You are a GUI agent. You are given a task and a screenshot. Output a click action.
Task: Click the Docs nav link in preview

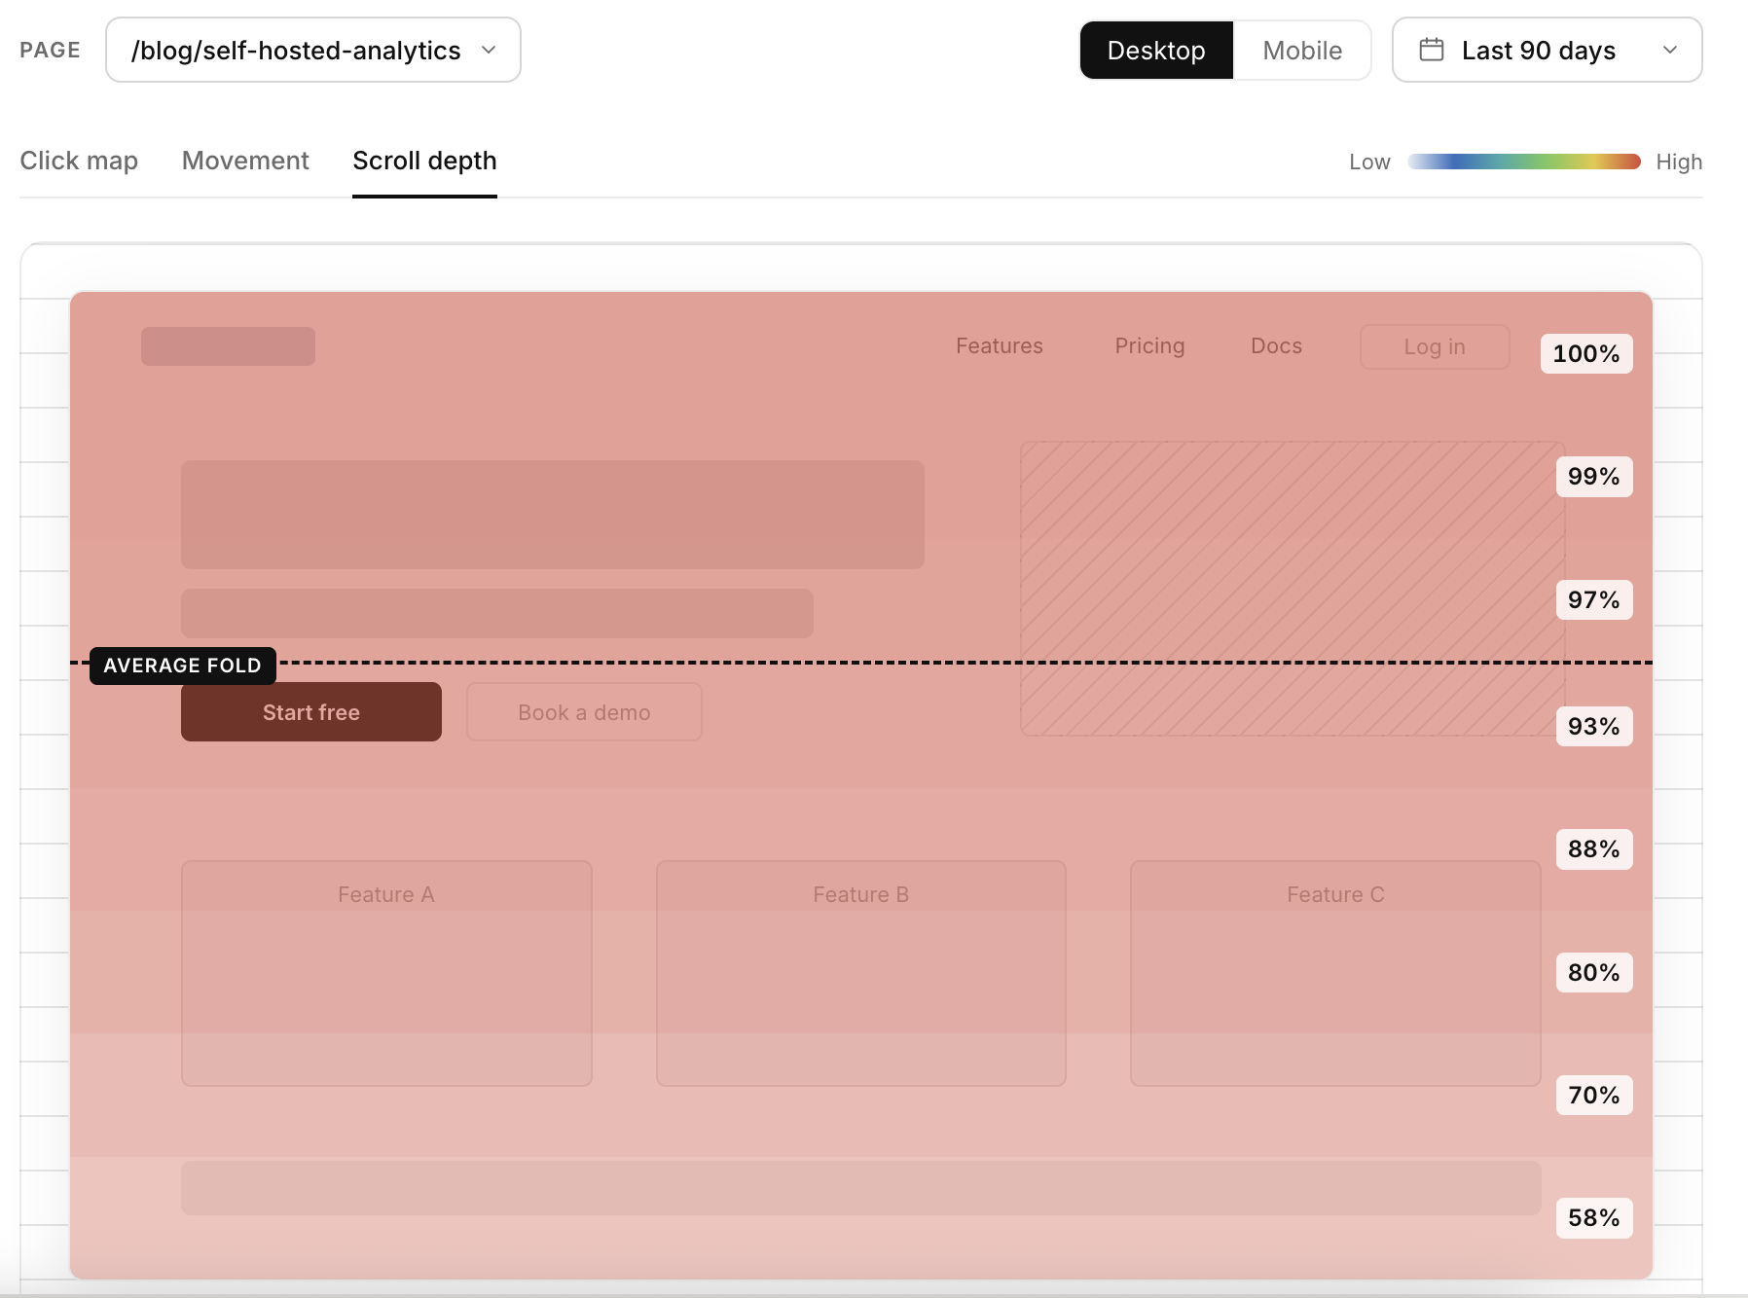(1276, 346)
